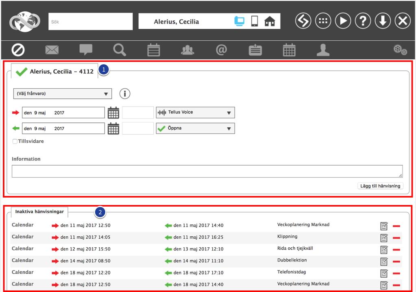Screen dimensions: 416x292
Task: Click the Dubbellektion text
Action: [292, 260]
